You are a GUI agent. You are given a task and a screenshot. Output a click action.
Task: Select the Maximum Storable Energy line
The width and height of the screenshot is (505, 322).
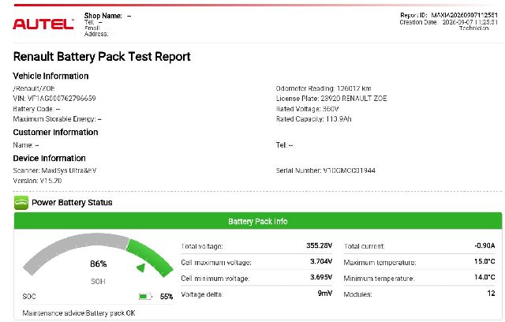57,119
